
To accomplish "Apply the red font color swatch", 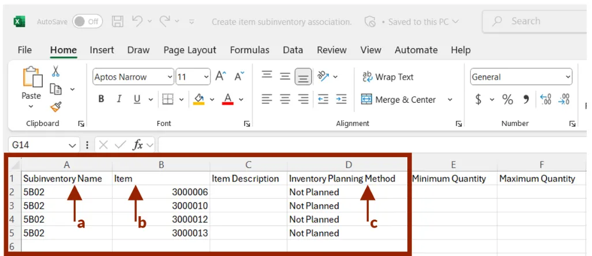I will pyautogui.click(x=227, y=99).
